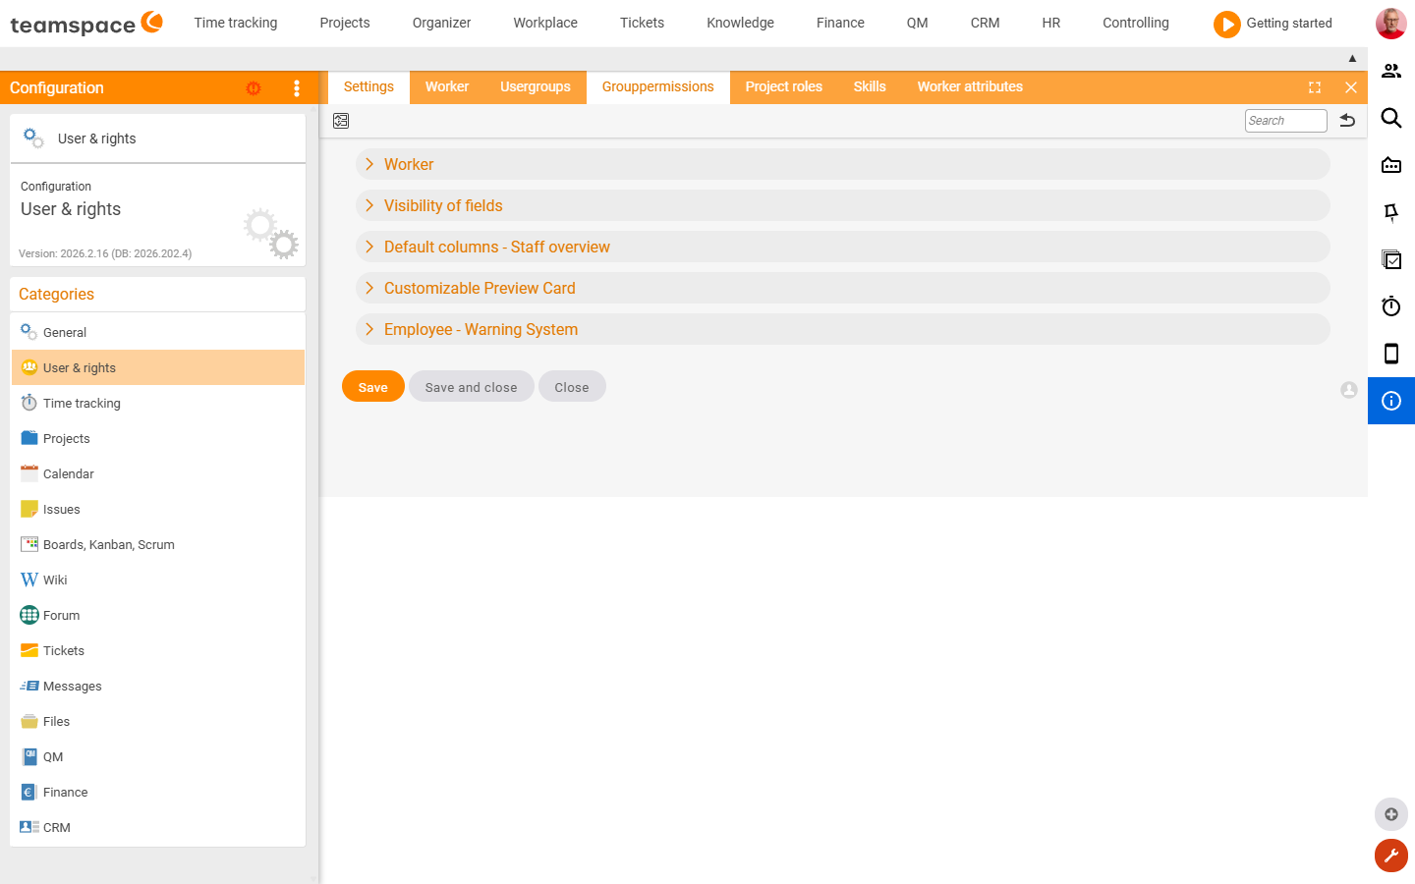Click the orange wrench tool button

coord(1391,856)
